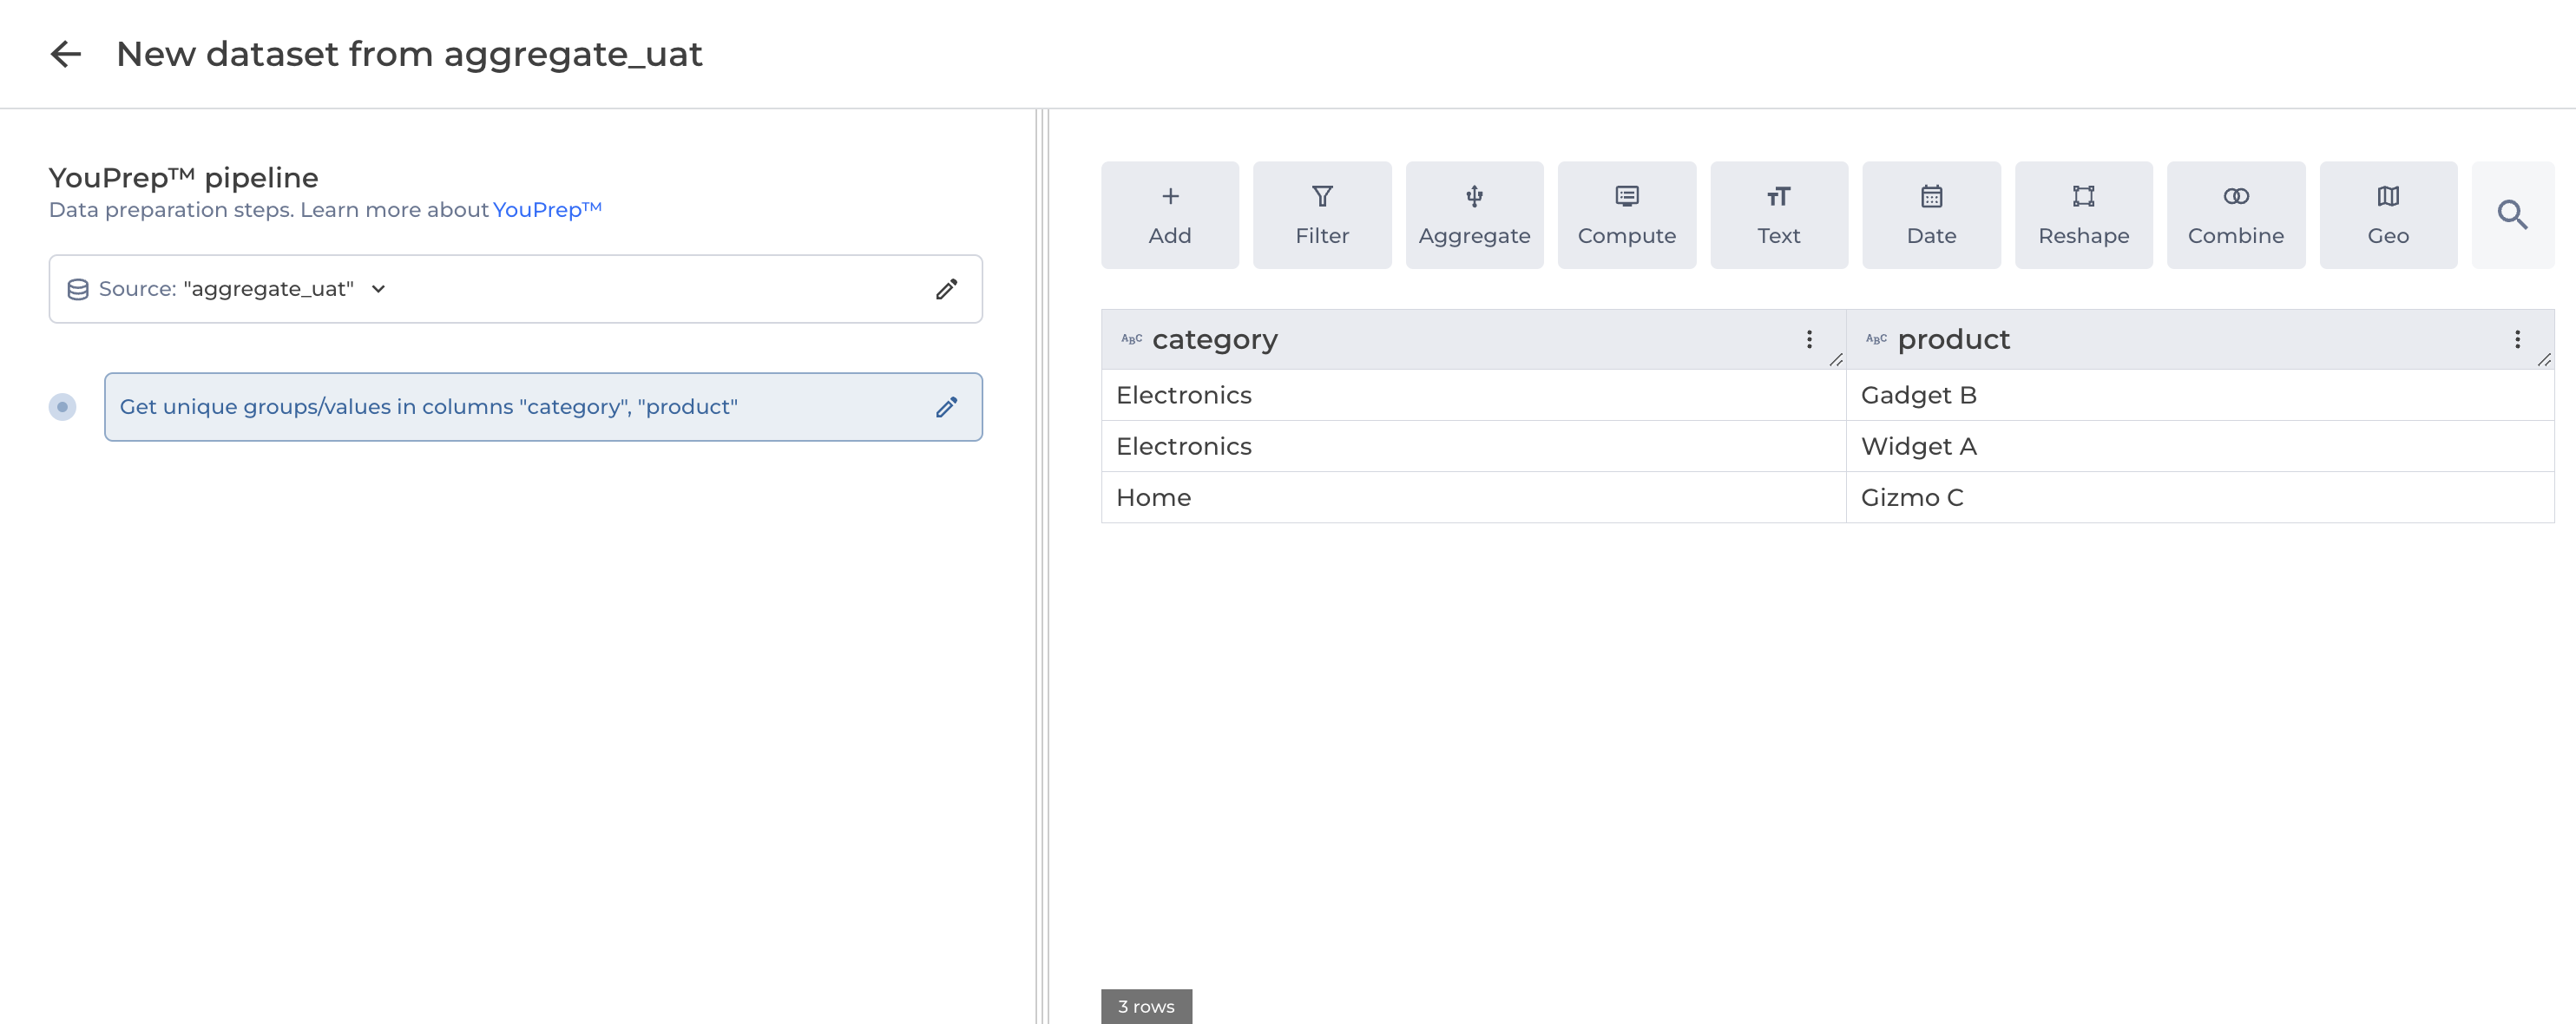
Task: Open the Text tools
Action: [1778, 215]
